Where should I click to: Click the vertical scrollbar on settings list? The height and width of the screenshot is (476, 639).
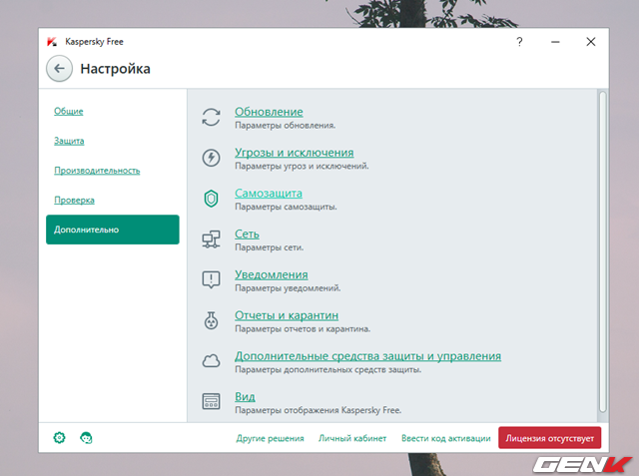coord(602,249)
